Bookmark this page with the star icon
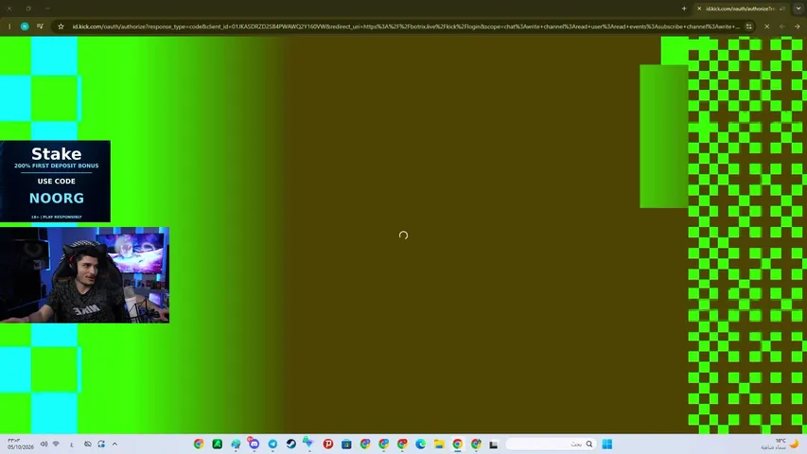Screen dimensions: 807x454 point(61,26)
